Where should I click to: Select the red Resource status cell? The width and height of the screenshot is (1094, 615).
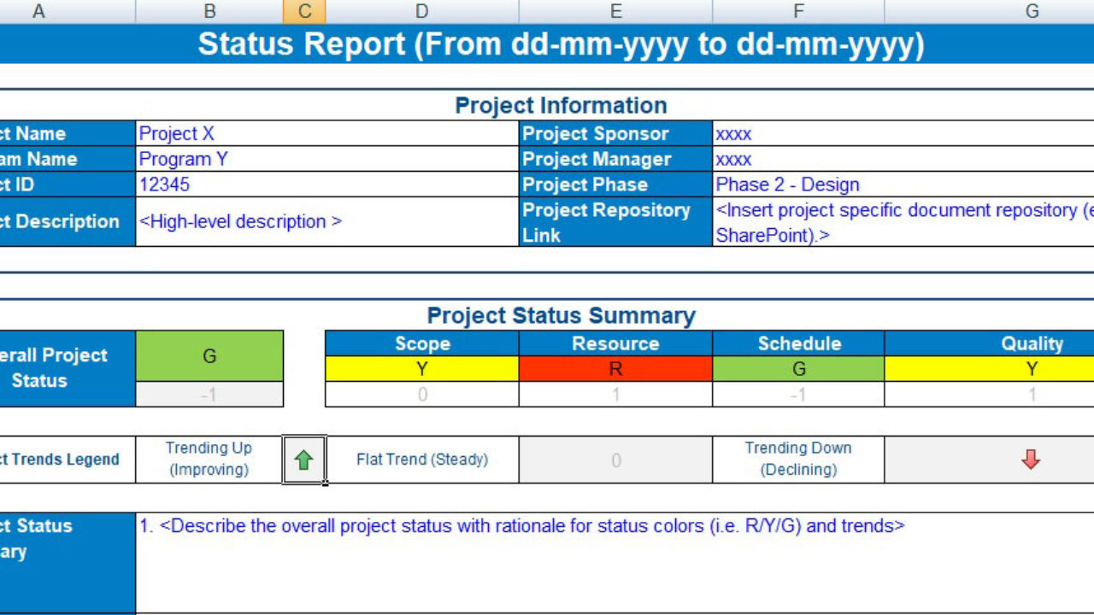pos(615,369)
